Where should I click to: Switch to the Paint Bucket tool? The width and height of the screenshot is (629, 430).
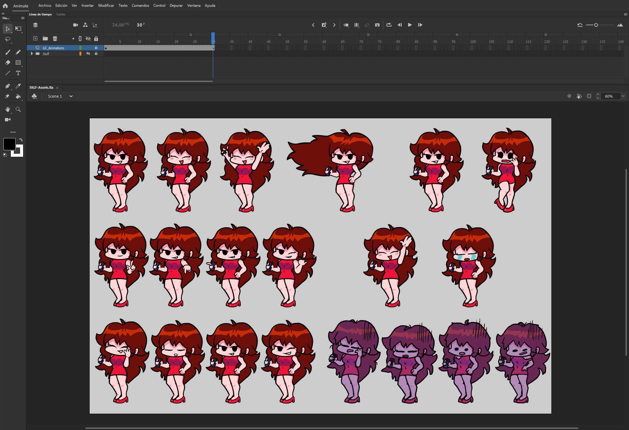coord(18,96)
